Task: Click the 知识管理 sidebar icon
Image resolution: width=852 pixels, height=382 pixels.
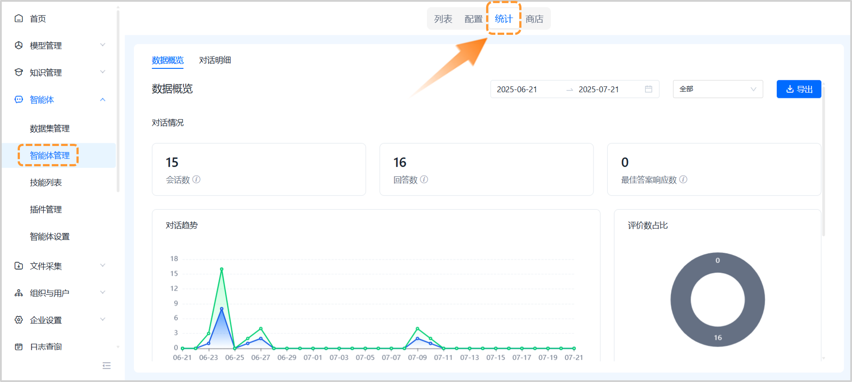Action: coord(19,72)
